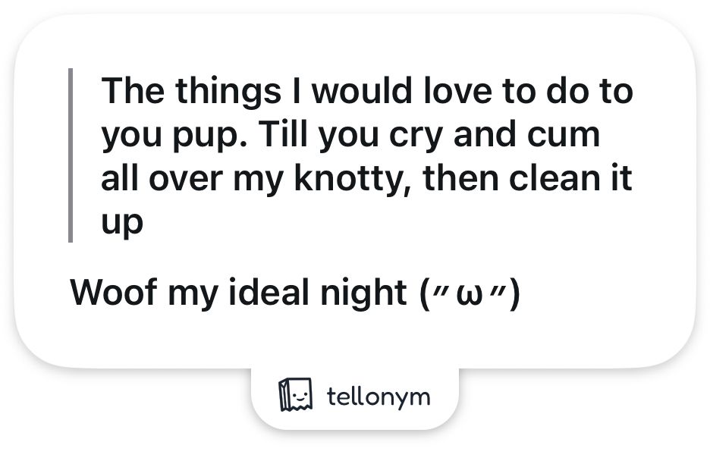This screenshot has width=710, height=464.
Task: Select the word 'Woof' in the answer
Action: 114,293
